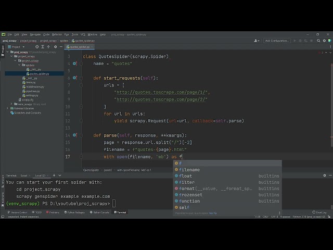Viewport: 333px width, 250px height.
Task: Open the Refactor menu
Action: coord(57,34)
